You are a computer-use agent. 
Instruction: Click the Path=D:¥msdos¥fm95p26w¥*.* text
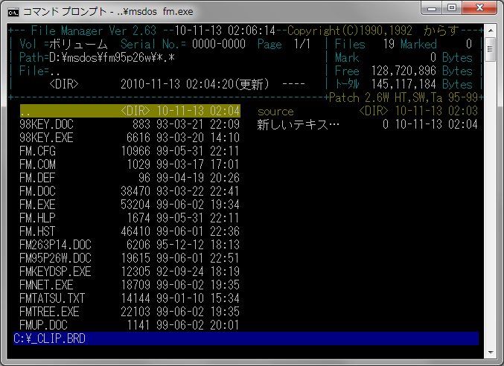pos(97,58)
